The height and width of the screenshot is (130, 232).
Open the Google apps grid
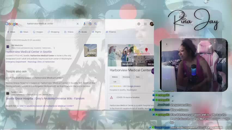tap(145, 24)
